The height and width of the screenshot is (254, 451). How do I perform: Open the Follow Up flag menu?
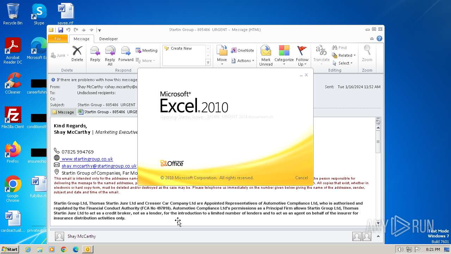point(302,56)
